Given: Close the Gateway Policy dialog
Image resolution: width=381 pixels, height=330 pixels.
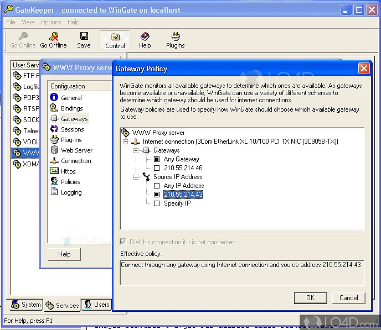Looking at the screenshot, I should (364, 69).
